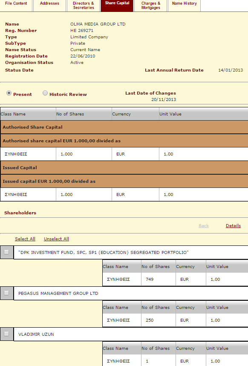Select the Historic Review radio button
This screenshot has height=366, width=248.
click(x=45, y=93)
